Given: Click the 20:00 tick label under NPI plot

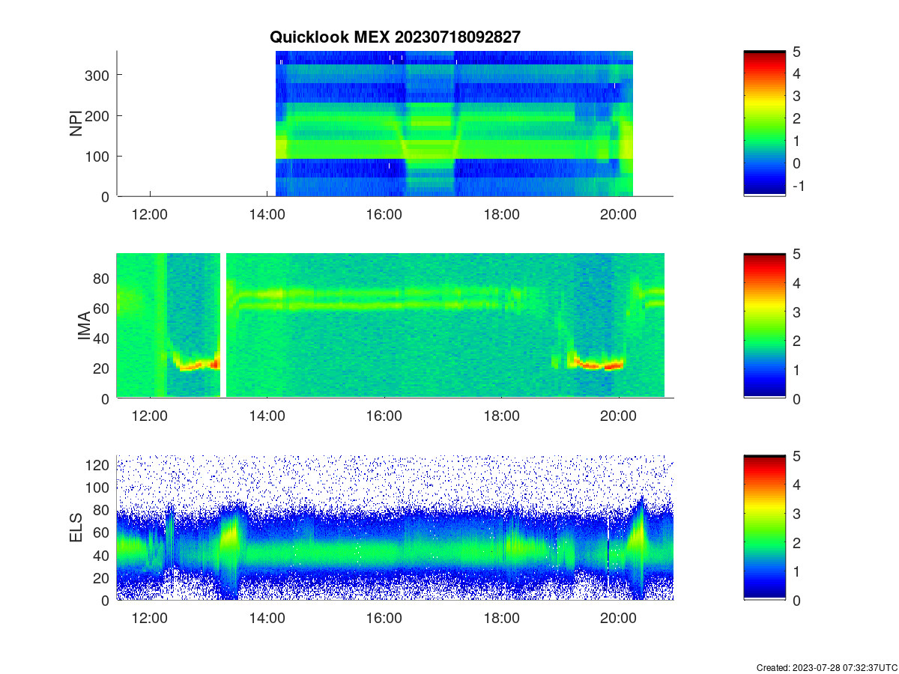Looking at the screenshot, I should [619, 214].
